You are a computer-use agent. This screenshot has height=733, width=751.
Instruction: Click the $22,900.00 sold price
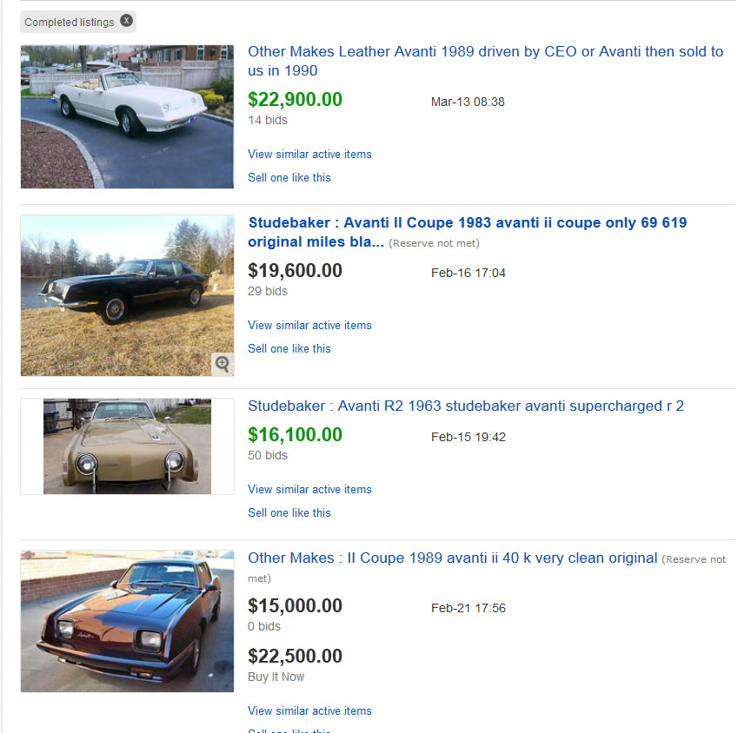[295, 100]
